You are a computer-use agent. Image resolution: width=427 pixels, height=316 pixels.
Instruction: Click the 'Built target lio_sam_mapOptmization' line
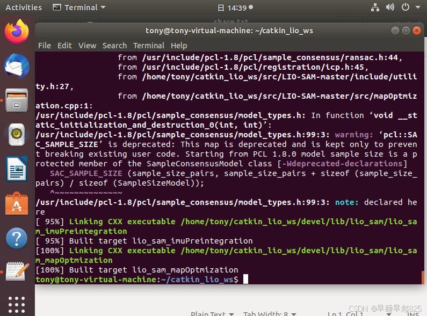pos(137,270)
